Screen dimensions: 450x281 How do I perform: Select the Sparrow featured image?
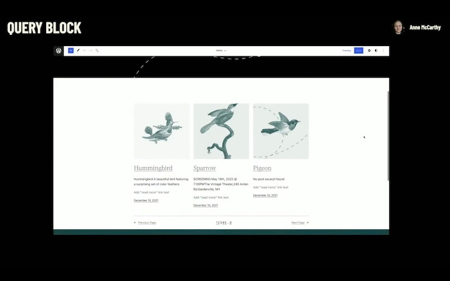pyautogui.click(x=221, y=131)
